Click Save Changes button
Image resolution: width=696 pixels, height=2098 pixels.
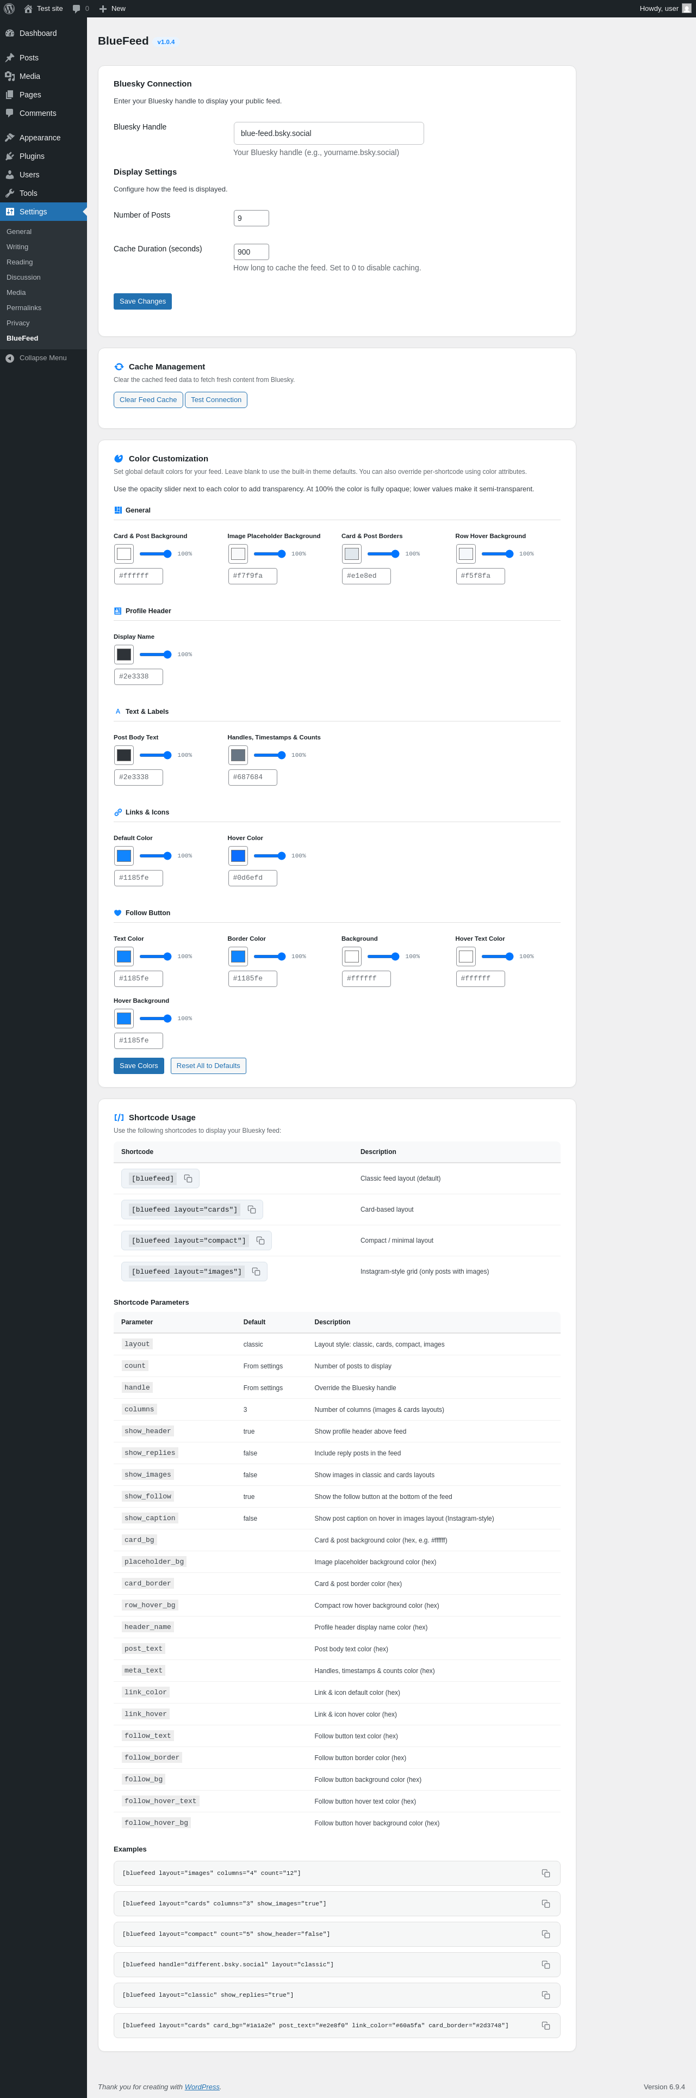142,301
